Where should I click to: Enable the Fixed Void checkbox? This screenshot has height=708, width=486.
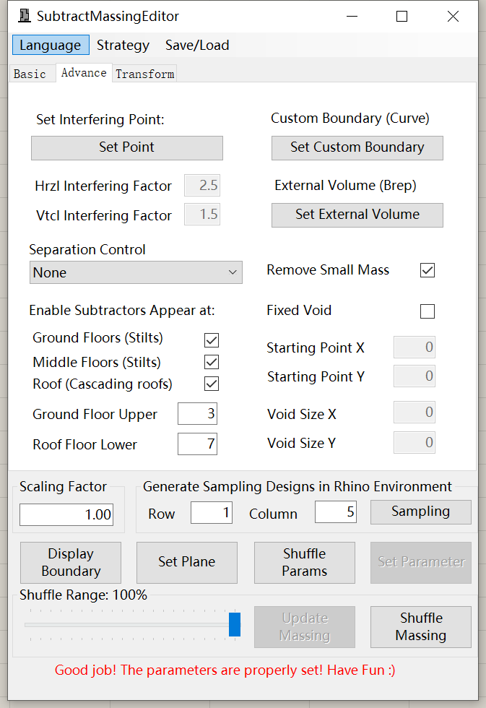[x=428, y=311]
